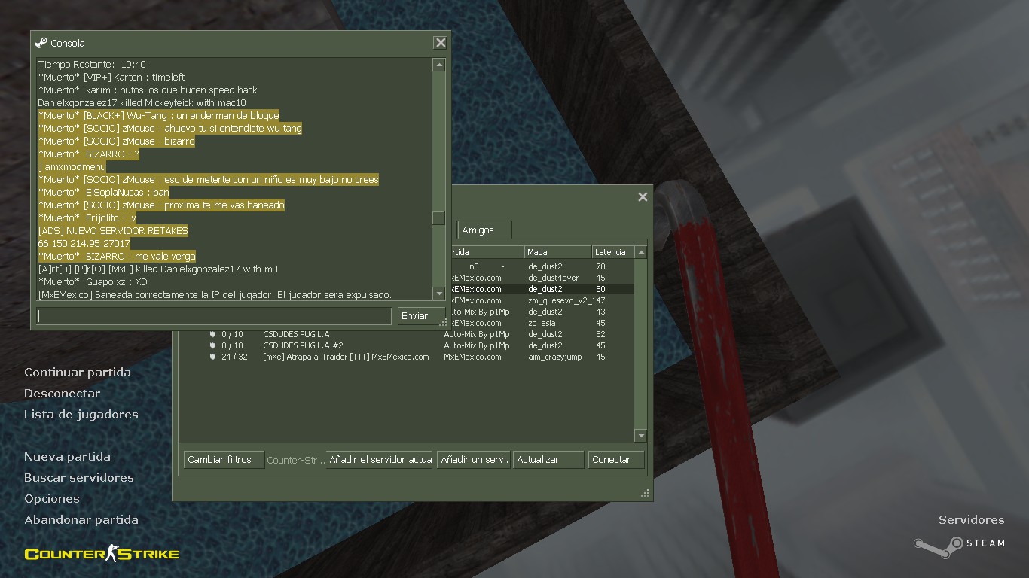The width and height of the screenshot is (1029, 578).
Task: Select the de_dust4ever server row
Action: pyautogui.click(x=542, y=278)
